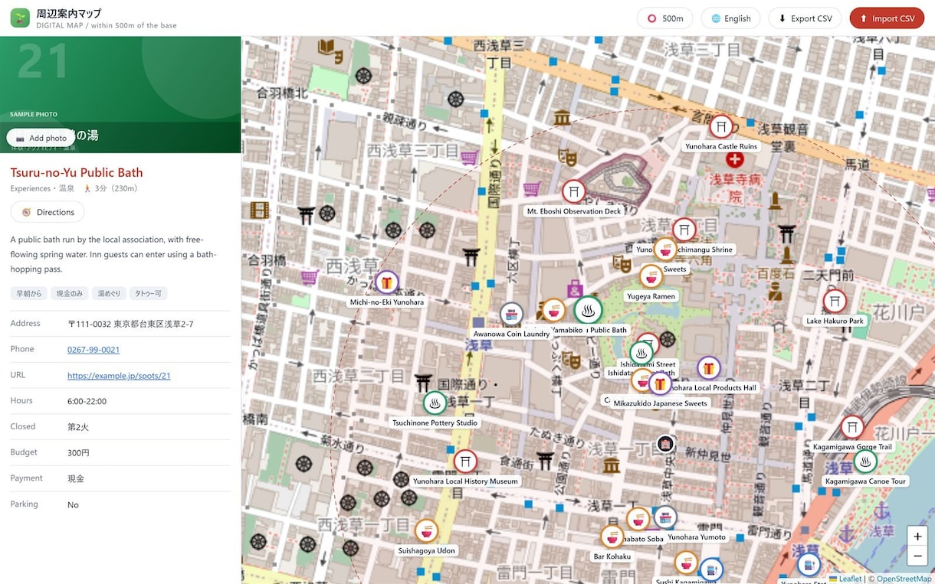Select the Kagamigawa Canoe Tour marker
Image resolution: width=935 pixels, height=584 pixels.
click(x=865, y=462)
